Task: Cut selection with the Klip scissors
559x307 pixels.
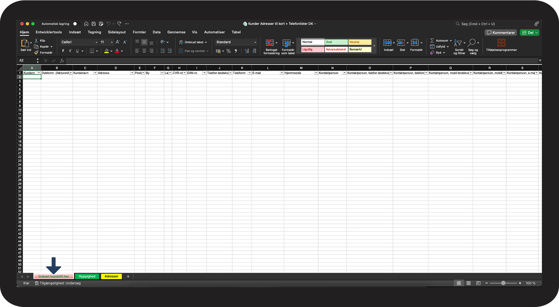Action: point(36,40)
